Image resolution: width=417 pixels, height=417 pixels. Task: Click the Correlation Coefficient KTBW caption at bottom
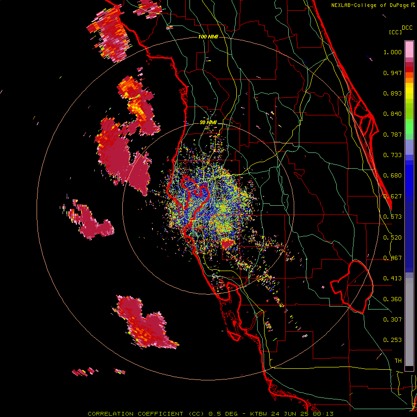coord(210,414)
